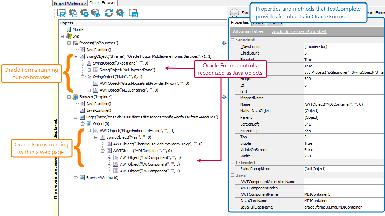Refresh the object tree with the refresh icon
Image resolution: width=385 pixels, height=216 pixels.
pos(108,12)
